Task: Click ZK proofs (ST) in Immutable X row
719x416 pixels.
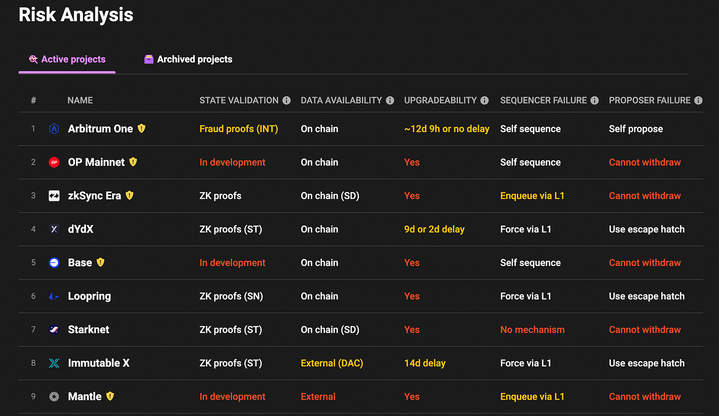Action: (231, 363)
